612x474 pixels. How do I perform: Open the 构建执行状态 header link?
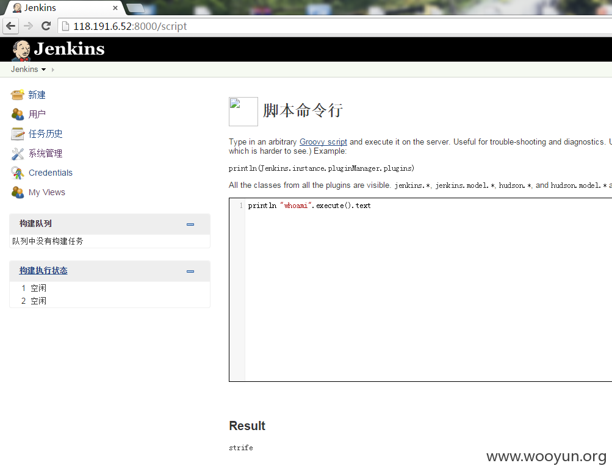(43, 271)
